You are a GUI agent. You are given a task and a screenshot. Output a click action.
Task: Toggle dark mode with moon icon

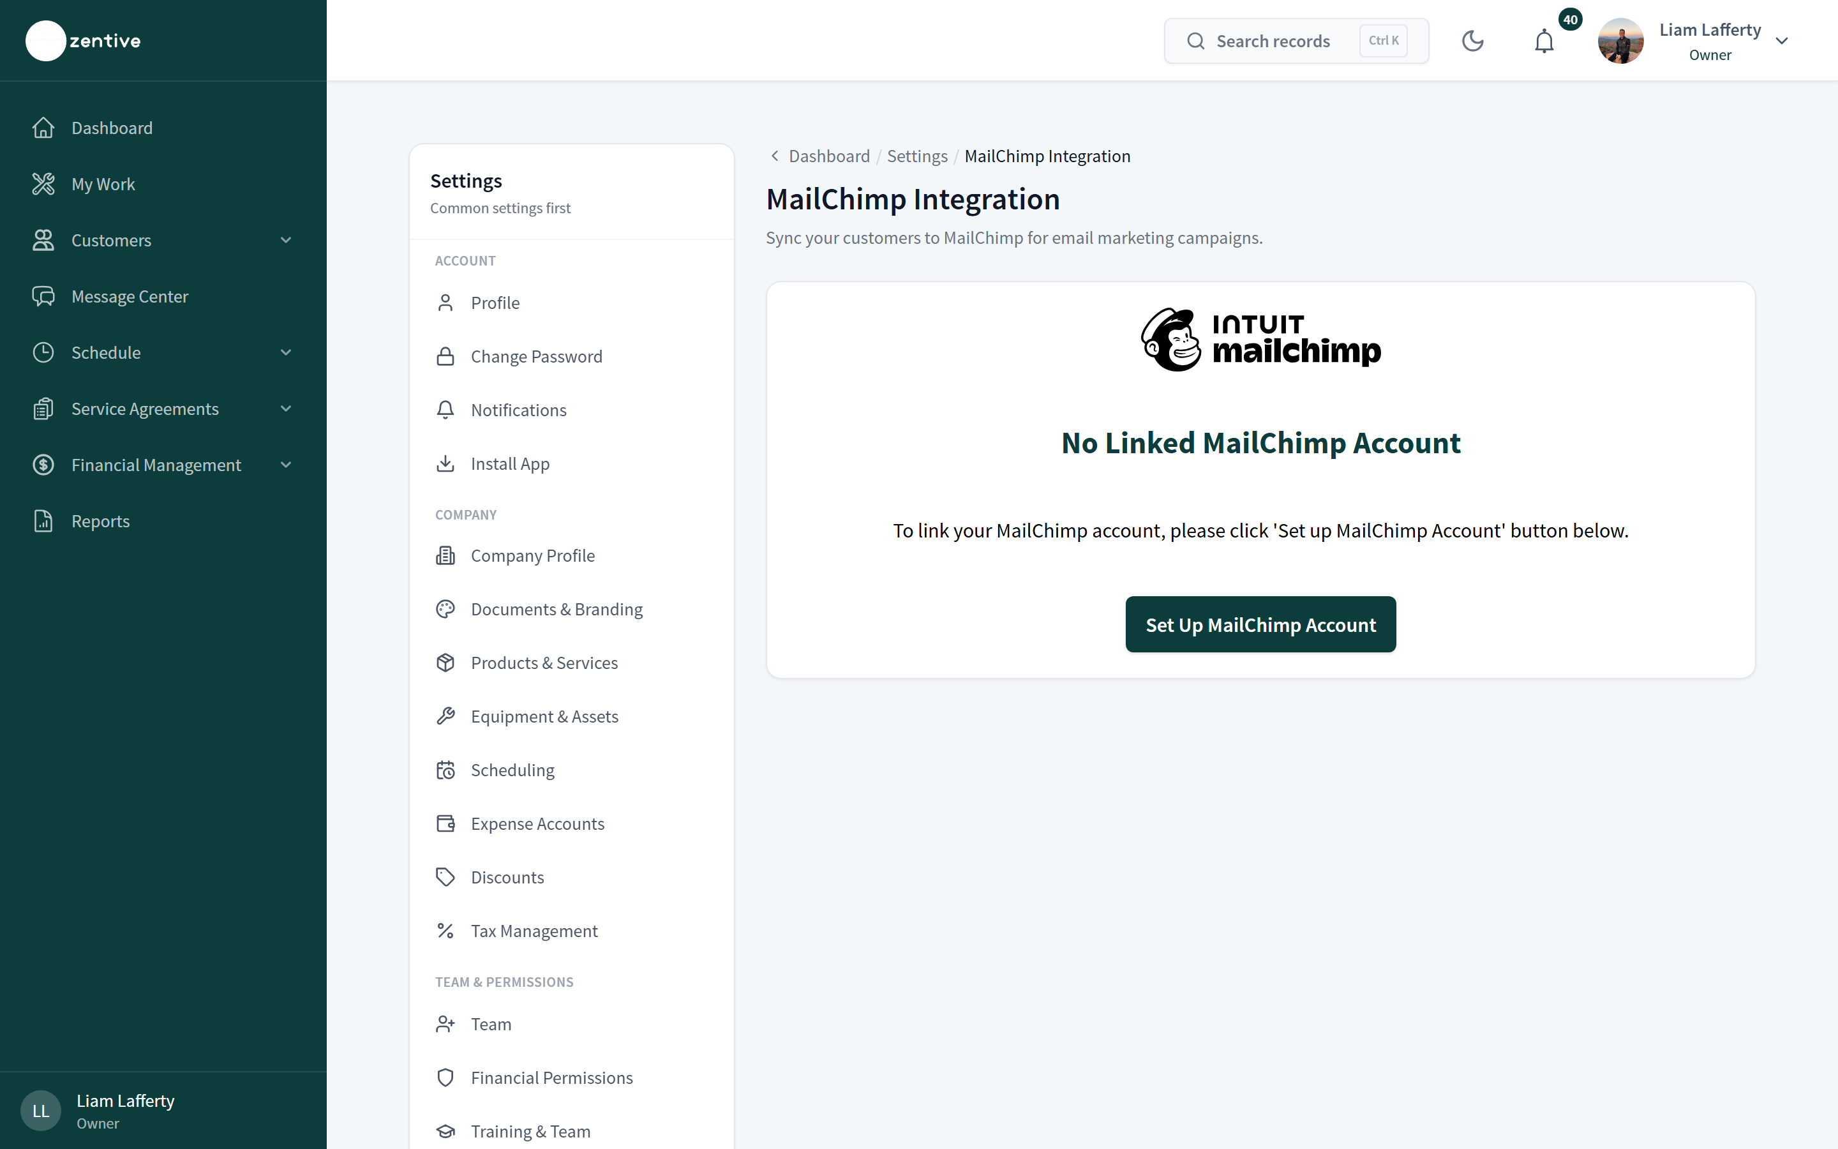tap(1473, 40)
